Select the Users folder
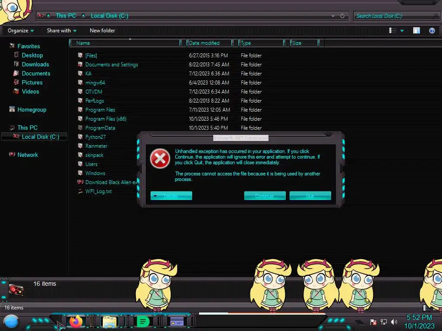 pos(92,164)
